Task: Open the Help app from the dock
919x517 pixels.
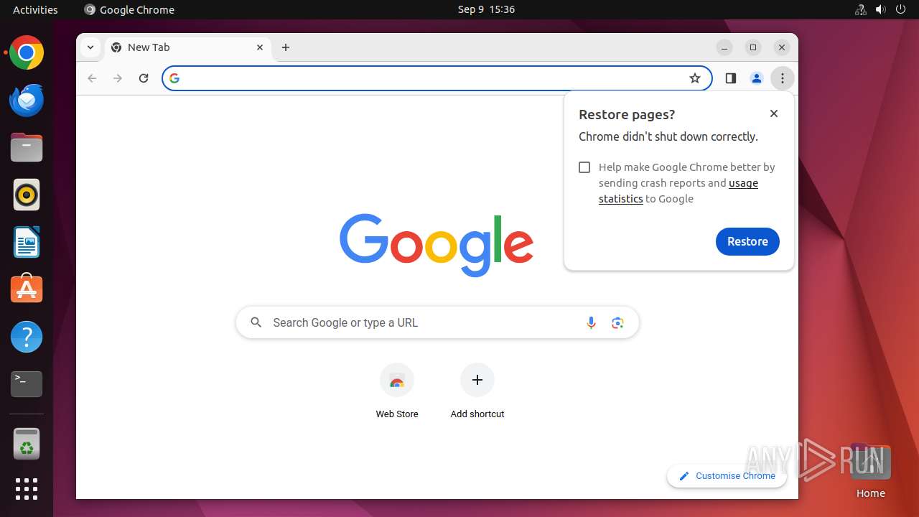Action: tap(27, 337)
